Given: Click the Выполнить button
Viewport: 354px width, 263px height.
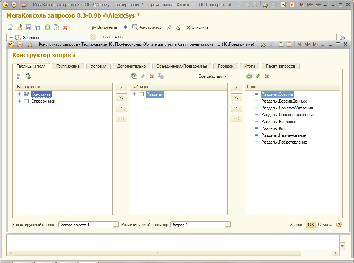Looking at the screenshot, I should 105,27.
